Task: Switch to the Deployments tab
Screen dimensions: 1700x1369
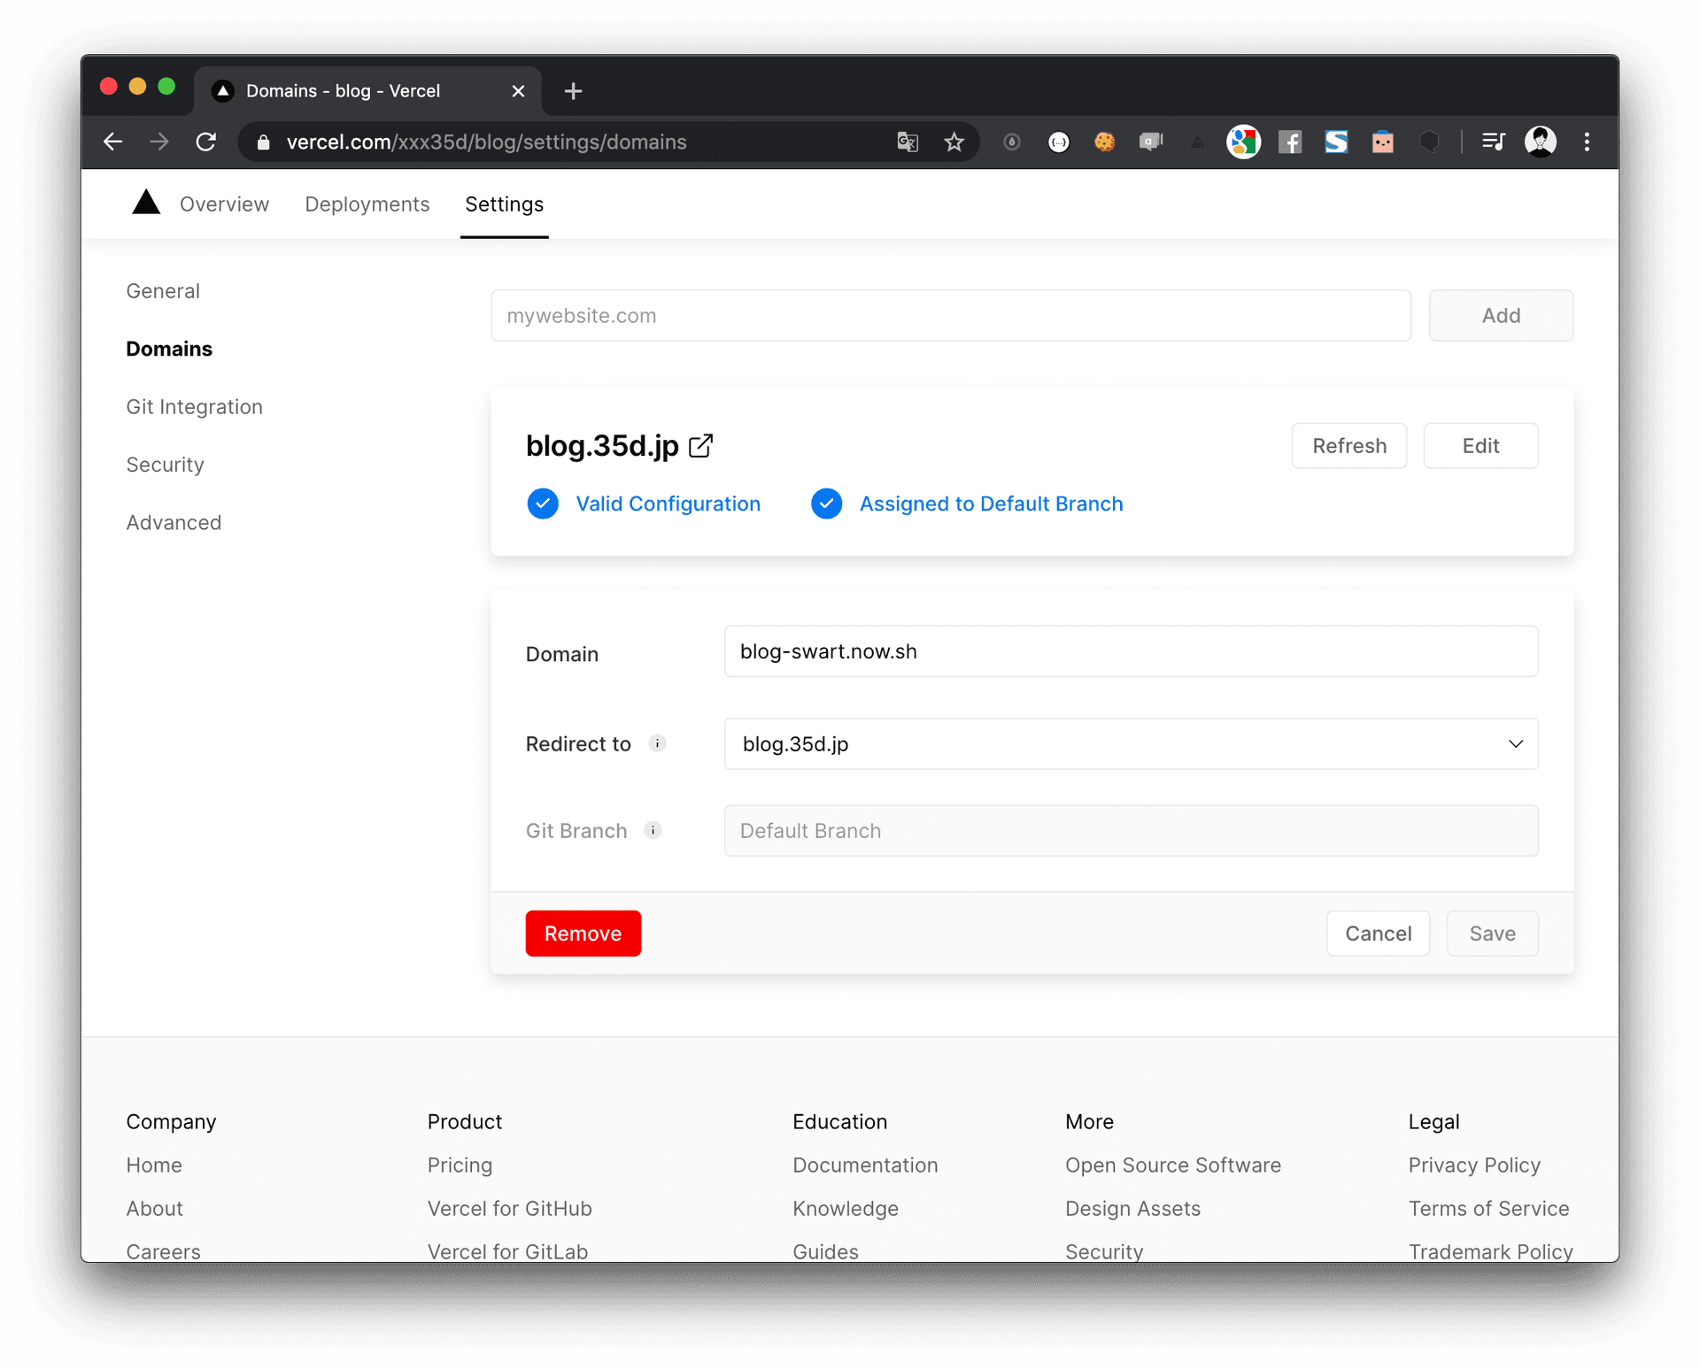Action: coord(367,204)
